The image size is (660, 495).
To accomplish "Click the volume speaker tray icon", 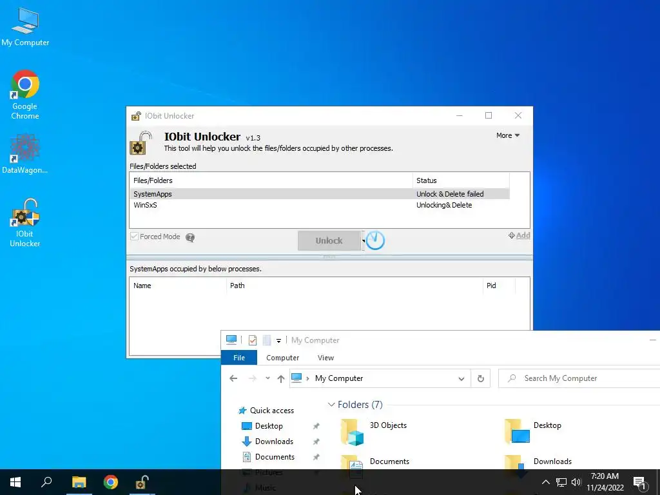I will tap(576, 482).
